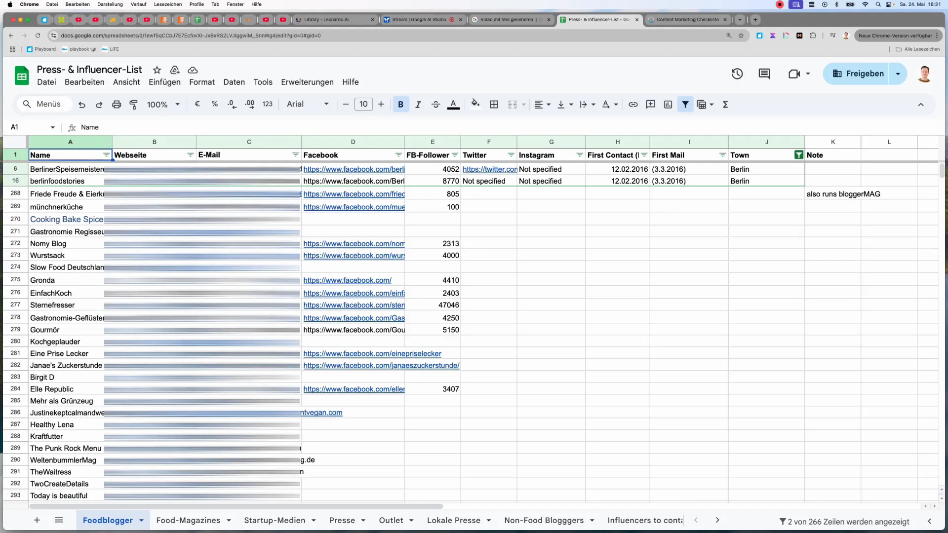Image resolution: width=948 pixels, height=533 pixels.
Task: Open the text color picker
Action: pyautogui.click(x=453, y=105)
